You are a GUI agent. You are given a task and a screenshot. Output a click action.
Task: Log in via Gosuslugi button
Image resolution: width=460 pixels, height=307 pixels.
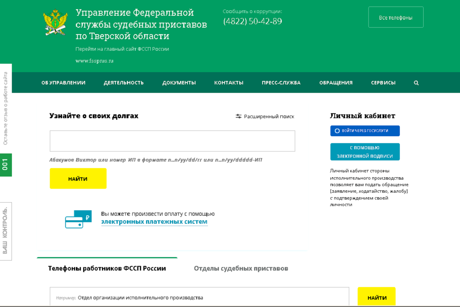click(x=365, y=131)
